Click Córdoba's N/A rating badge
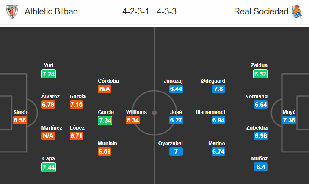This screenshot has height=184, width=309. 105,89
